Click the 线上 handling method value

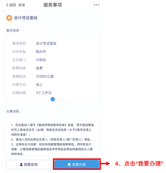tap(39, 85)
